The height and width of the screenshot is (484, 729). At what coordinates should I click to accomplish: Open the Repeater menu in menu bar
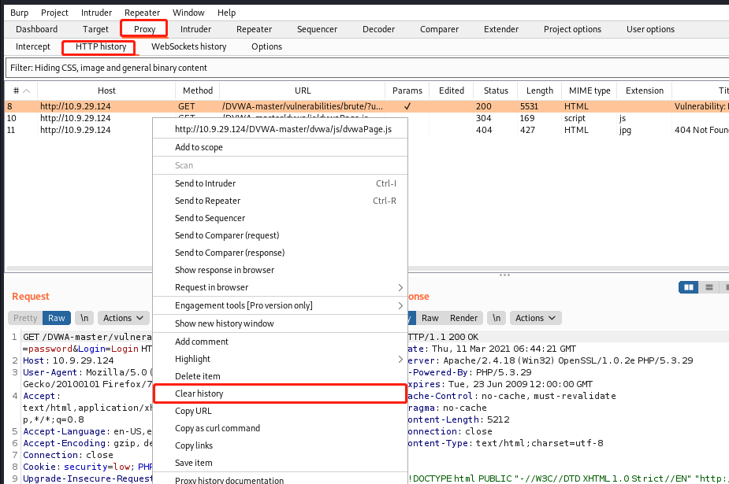point(142,13)
